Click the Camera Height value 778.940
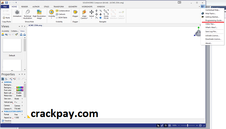 click(x=17, y=109)
